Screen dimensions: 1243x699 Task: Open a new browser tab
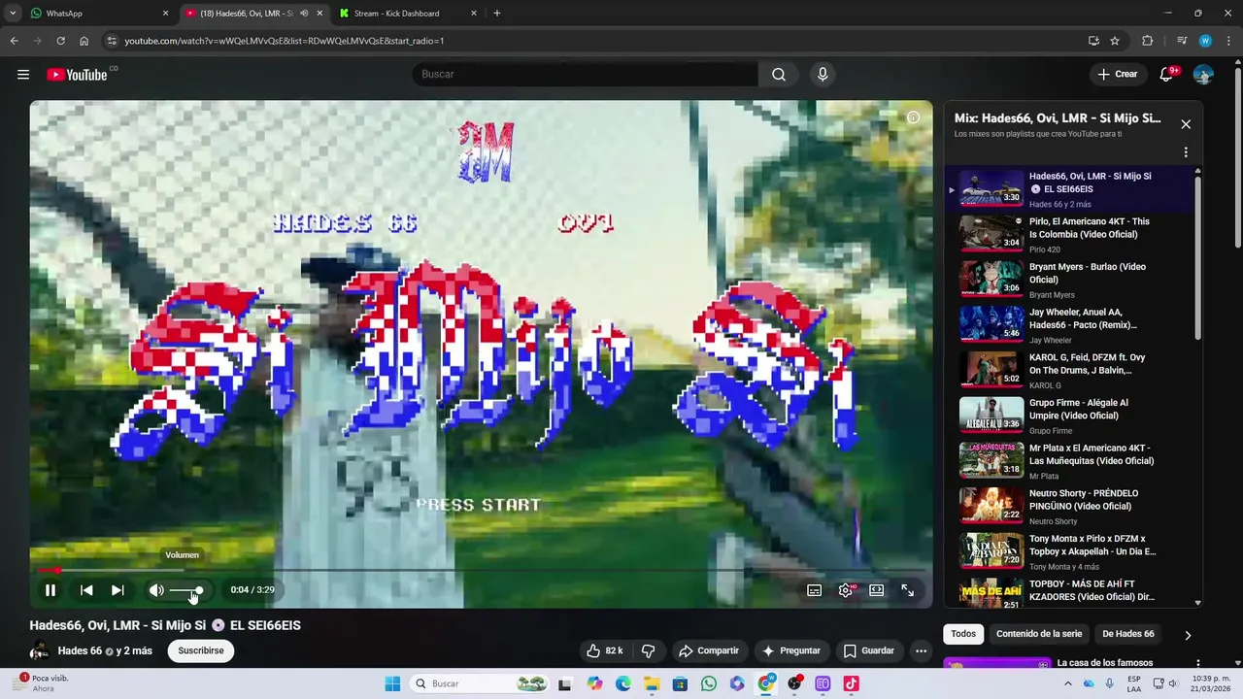coord(497,14)
